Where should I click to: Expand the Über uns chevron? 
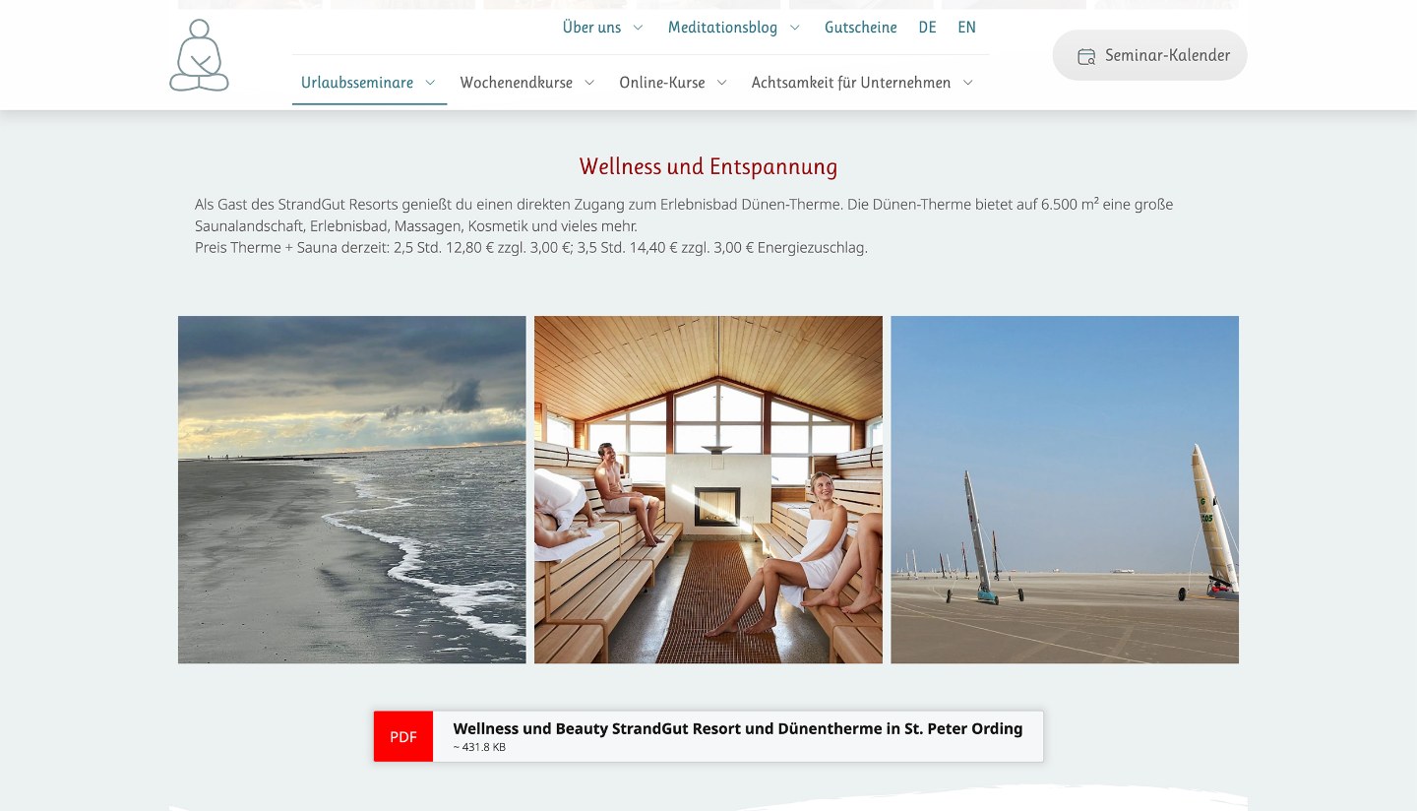638,28
